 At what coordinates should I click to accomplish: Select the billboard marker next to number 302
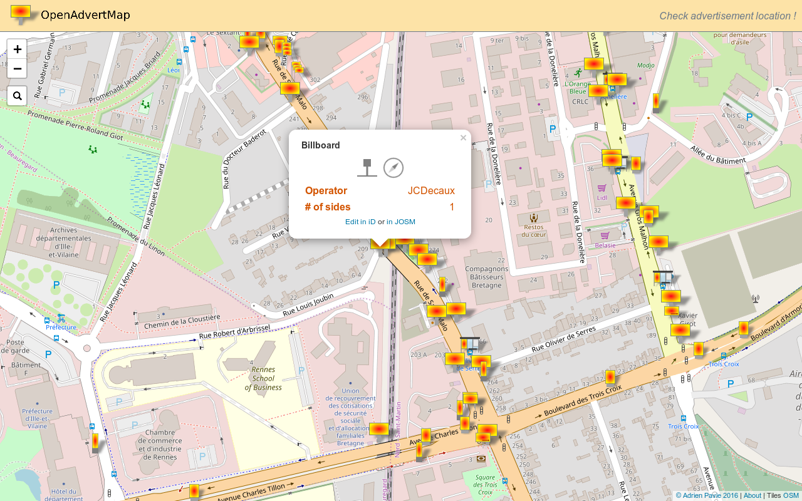tap(289, 88)
